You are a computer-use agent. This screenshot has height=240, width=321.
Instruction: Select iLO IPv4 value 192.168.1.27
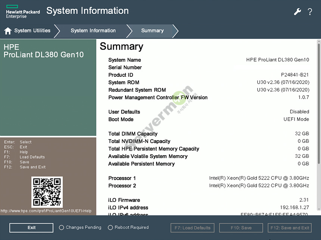(294, 208)
